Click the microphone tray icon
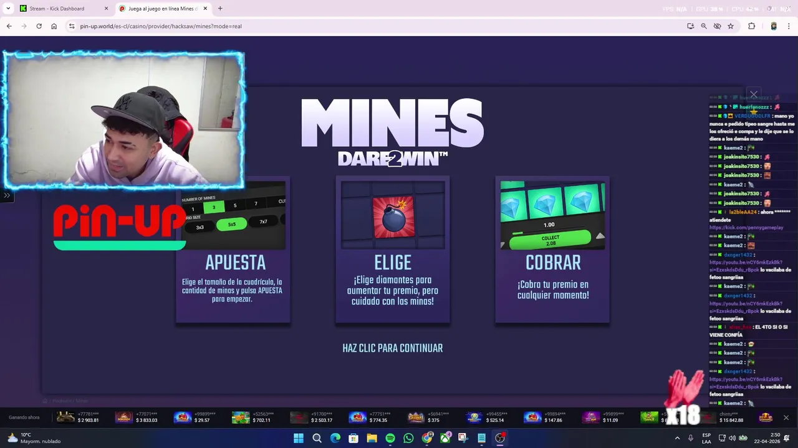Viewport: 798px width, 448px height. [x=691, y=438]
